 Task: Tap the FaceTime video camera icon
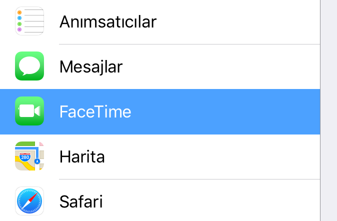(29, 111)
